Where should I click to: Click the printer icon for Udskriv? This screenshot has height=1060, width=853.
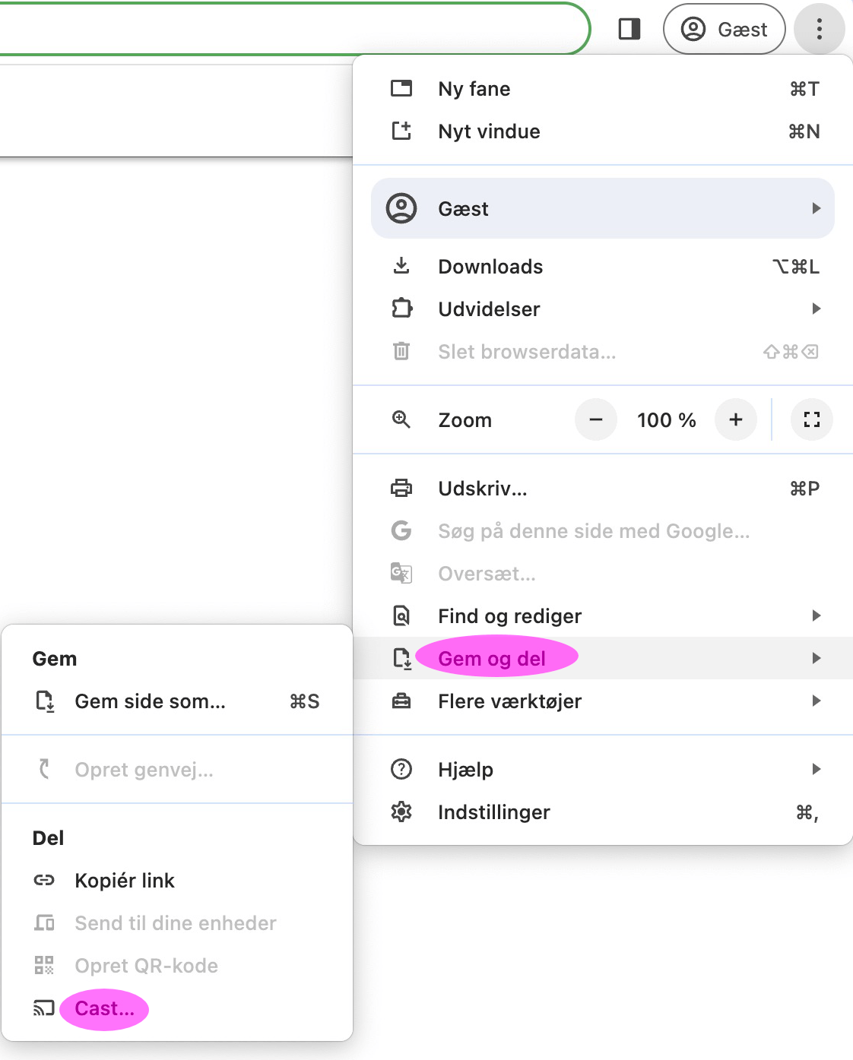tap(401, 488)
